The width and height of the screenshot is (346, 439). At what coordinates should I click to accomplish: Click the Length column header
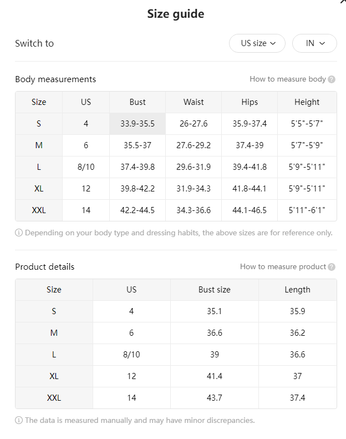point(297,290)
